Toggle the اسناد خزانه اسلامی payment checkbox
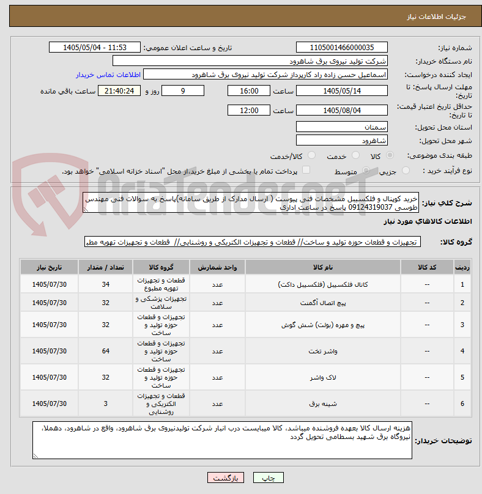This screenshot has height=494, width=482. coord(306,170)
